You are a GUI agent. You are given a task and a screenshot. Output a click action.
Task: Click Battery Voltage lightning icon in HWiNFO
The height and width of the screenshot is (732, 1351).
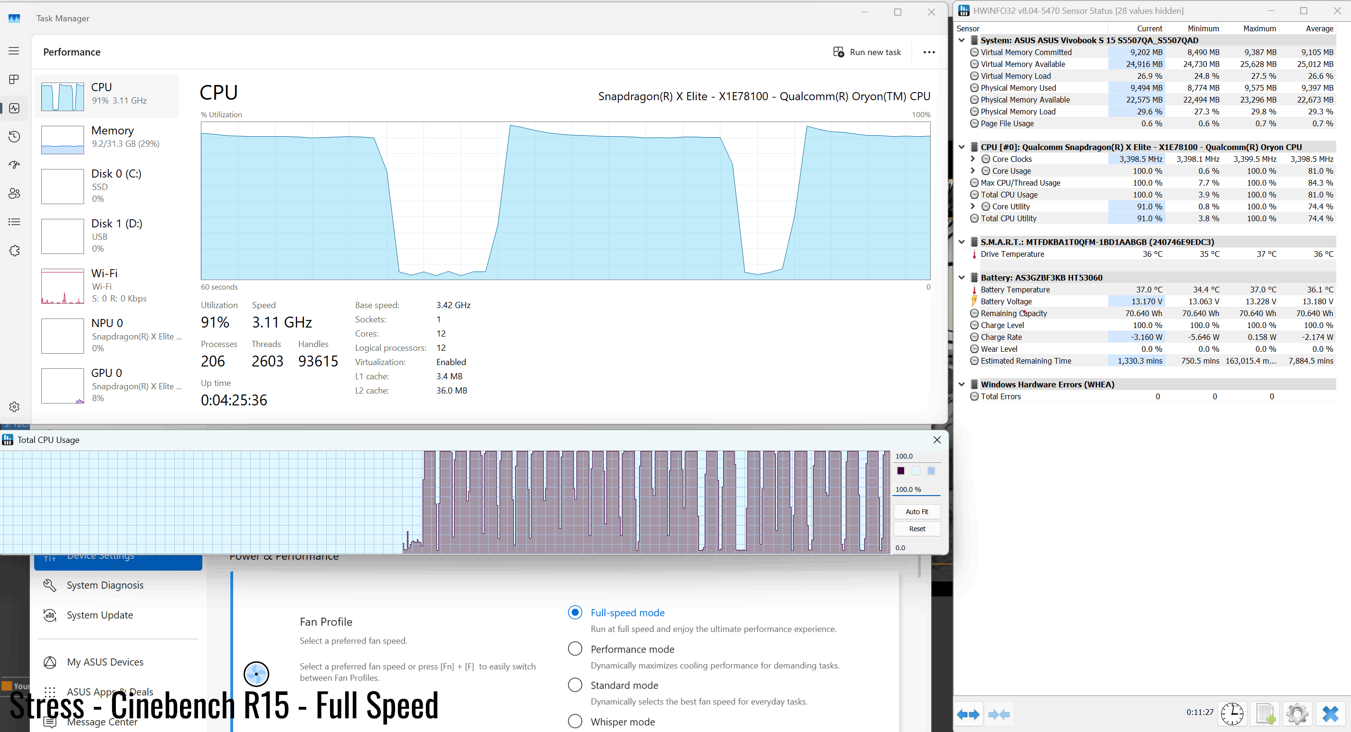[x=974, y=301]
